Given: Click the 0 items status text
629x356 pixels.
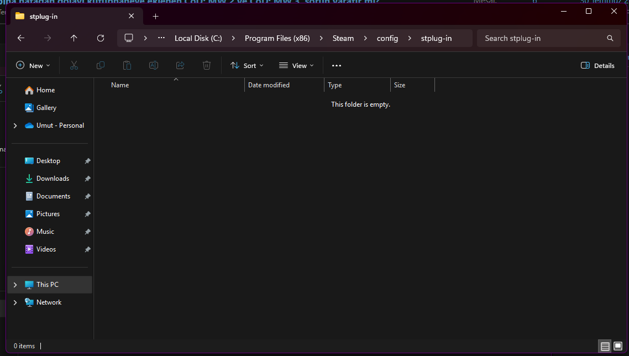Looking at the screenshot, I should [x=24, y=346].
